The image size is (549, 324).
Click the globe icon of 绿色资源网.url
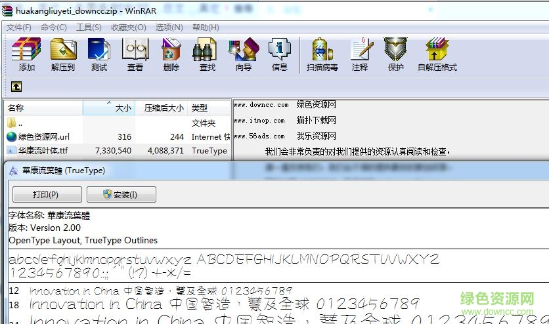(12, 136)
